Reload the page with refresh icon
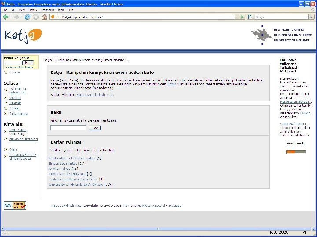Image resolution: width=317 pixels, height=237 pixels. [x=27, y=17]
